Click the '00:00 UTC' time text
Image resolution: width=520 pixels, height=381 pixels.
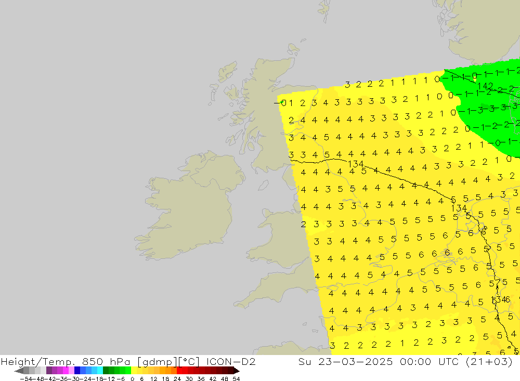[x=430, y=361]
